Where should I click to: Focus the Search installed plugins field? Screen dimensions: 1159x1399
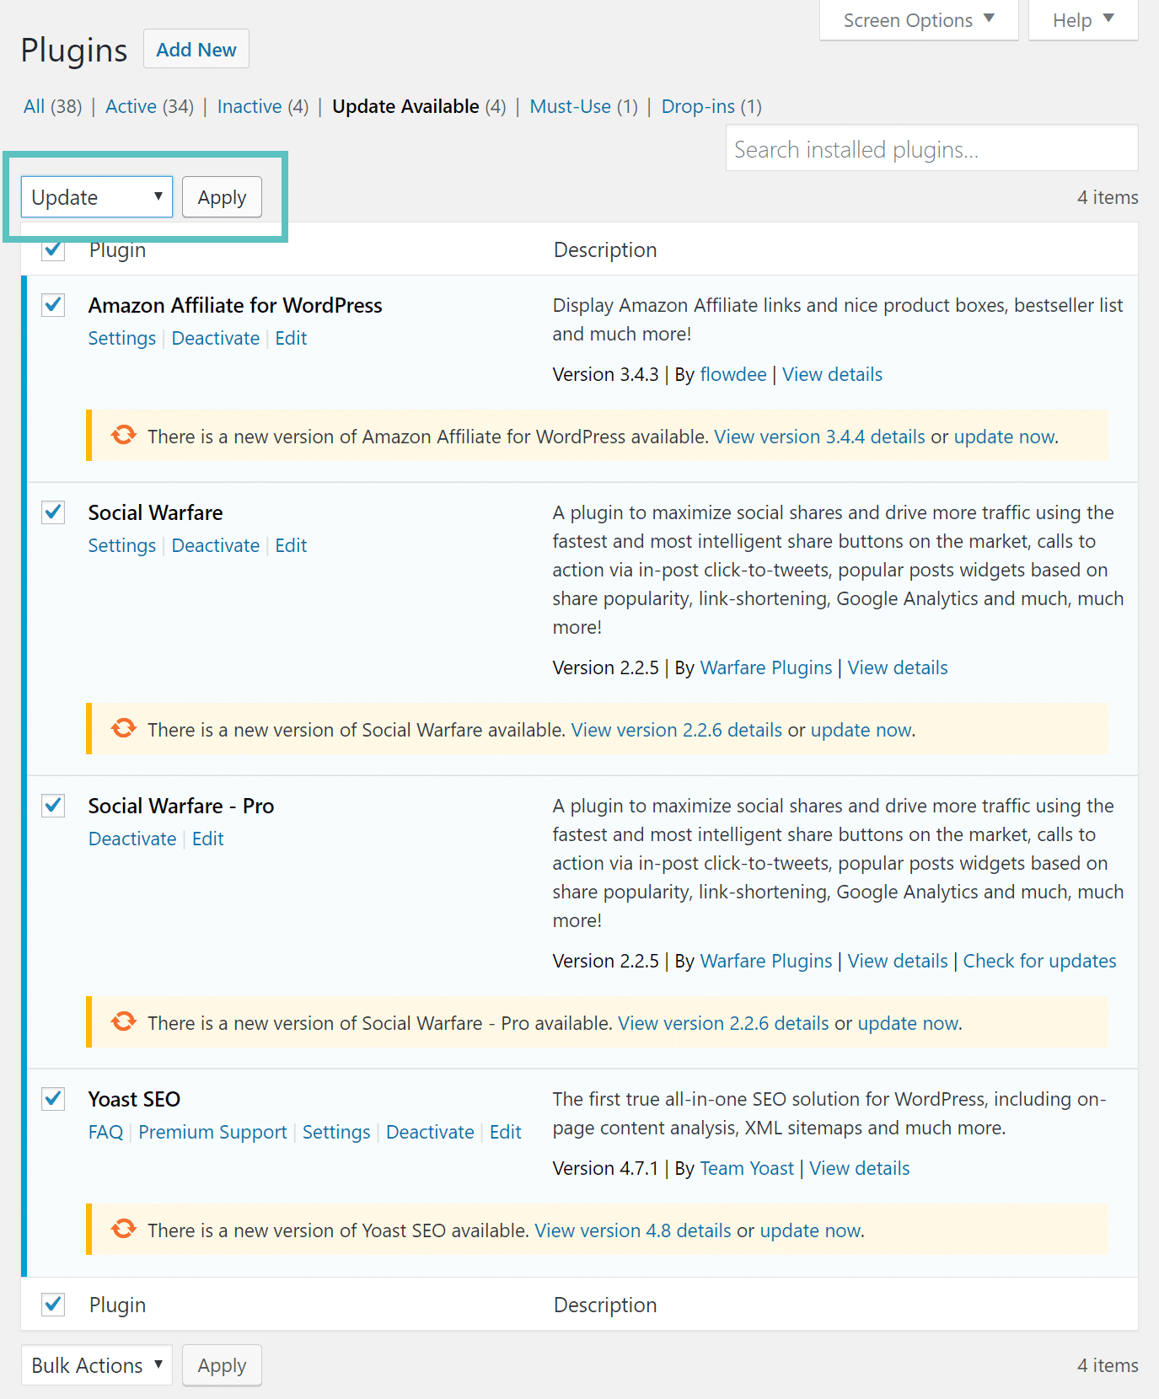coord(932,149)
